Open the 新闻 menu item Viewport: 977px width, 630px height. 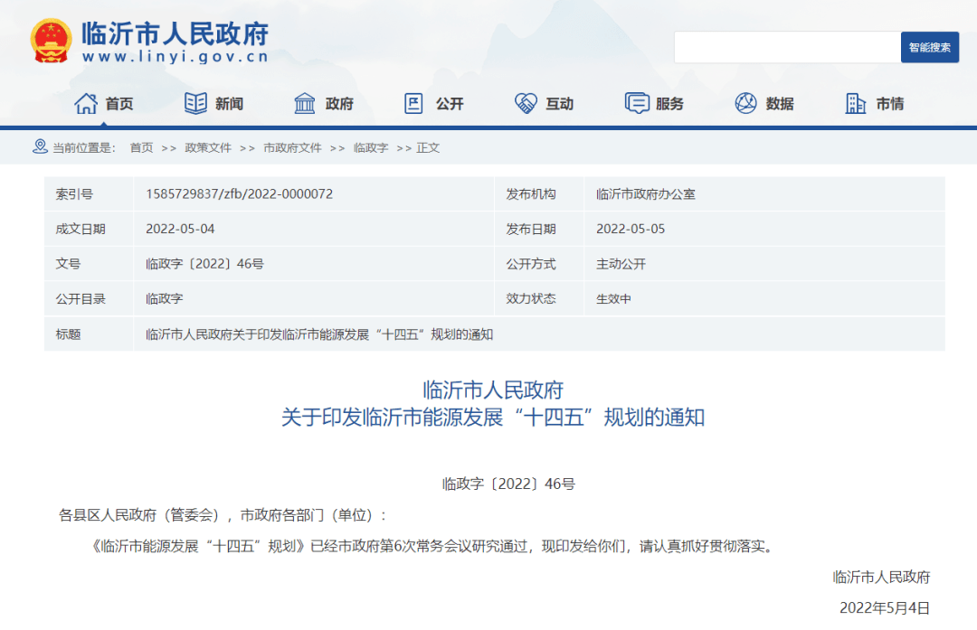pyautogui.click(x=229, y=104)
